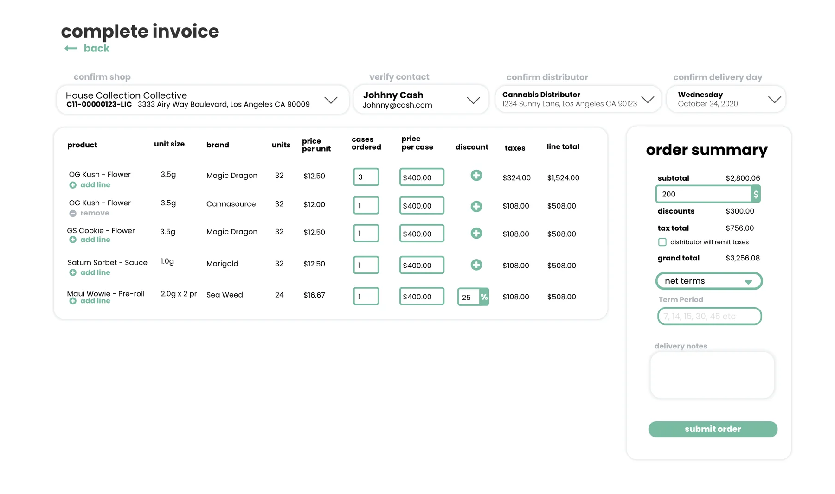The width and height of the screenshot is (835, 494).
Task: Click price per case for OG Kush Magic Dragon
Action: 422,177
